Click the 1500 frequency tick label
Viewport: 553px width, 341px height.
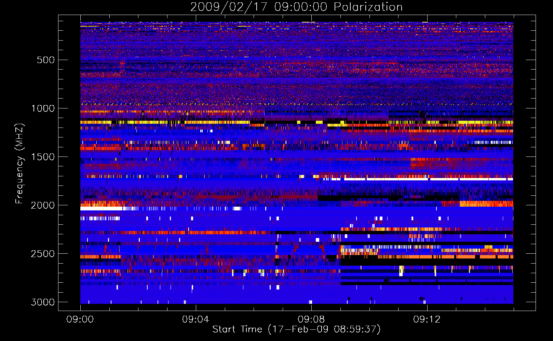click(43, 157)
